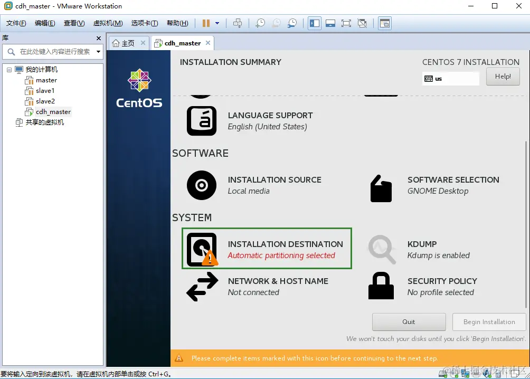Open the 编辑(E) menu

[x=45, y=23]
